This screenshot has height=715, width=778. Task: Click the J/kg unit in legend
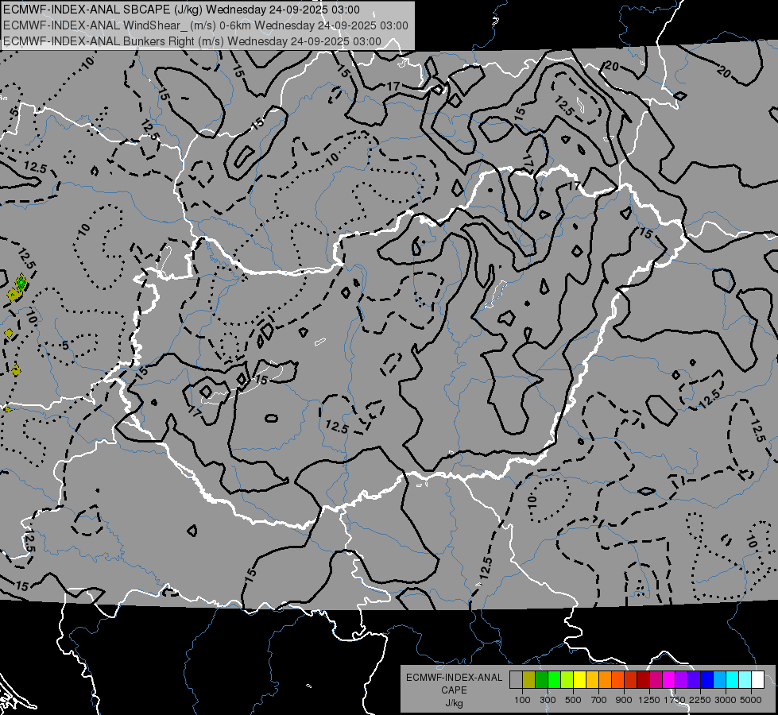[x=454, y=703]
